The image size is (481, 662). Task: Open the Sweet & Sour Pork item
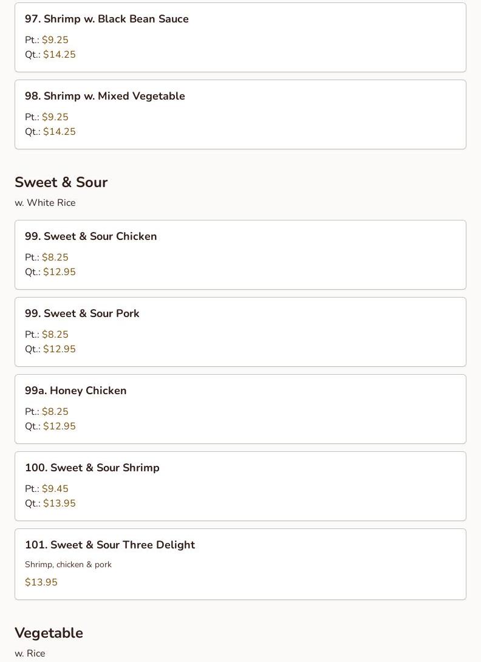tap(82, 314)
